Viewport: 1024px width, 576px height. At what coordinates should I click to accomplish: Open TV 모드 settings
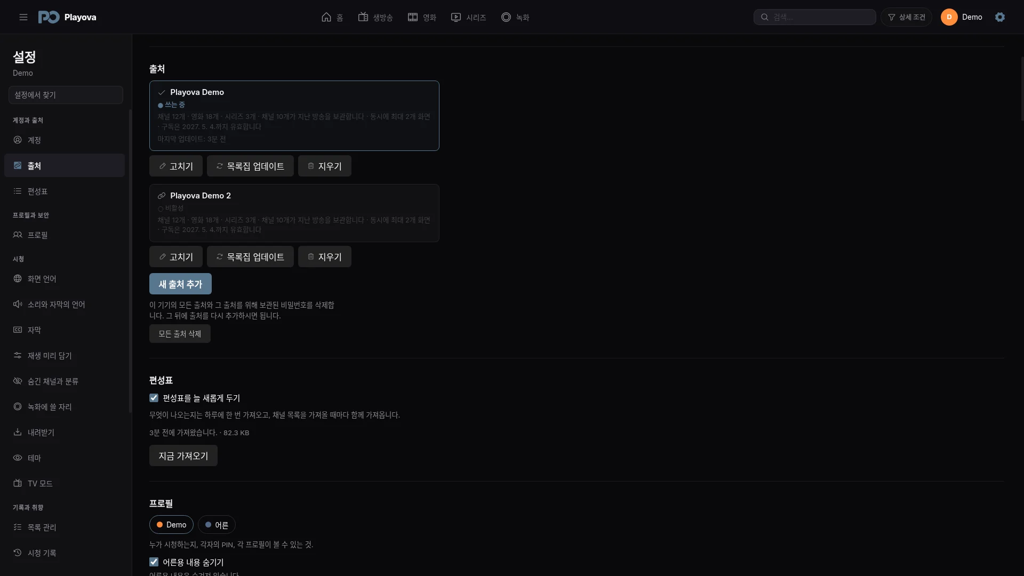[65, 483]
